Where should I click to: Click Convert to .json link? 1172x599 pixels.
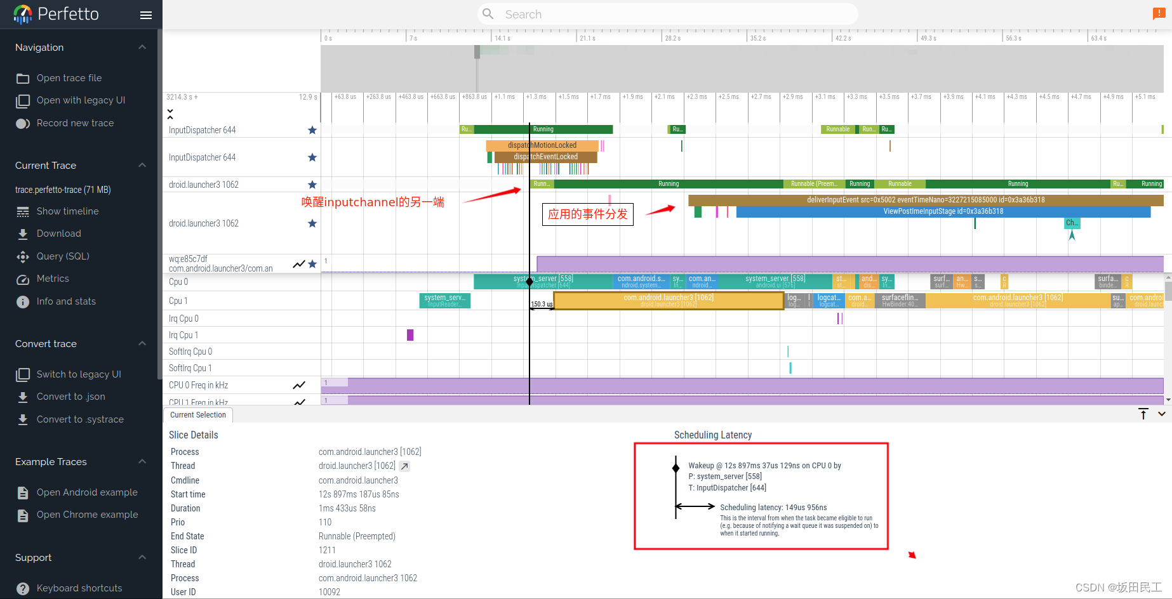pyautogui.click(x=70, y=397)
